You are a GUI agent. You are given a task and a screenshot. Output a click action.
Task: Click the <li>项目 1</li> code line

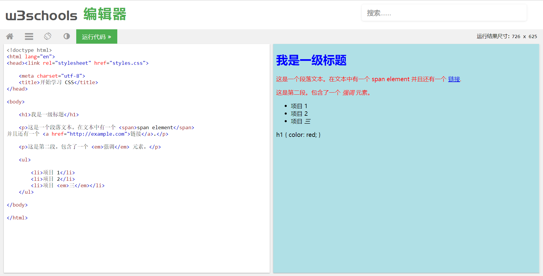click(53, 173)
